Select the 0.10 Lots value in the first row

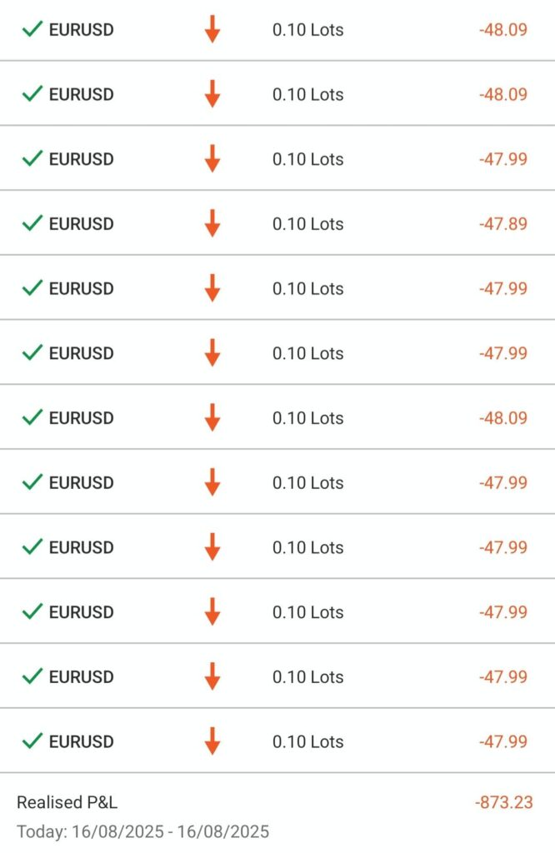(x=307, y=30)
